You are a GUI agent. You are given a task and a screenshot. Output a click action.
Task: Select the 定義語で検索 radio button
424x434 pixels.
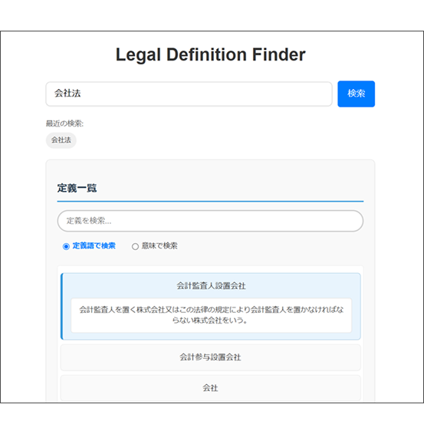[x=66, y=246]
